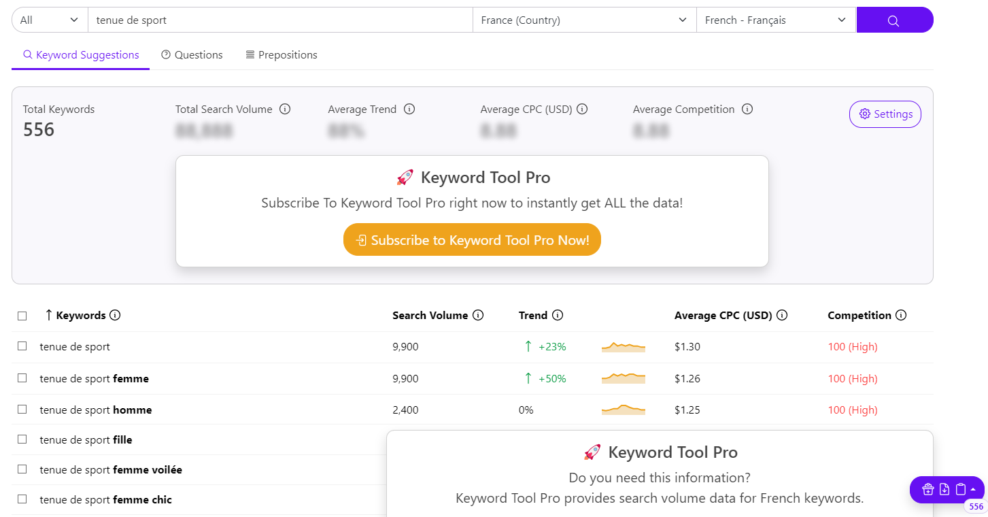This screenshot has width=988, height=517.
Task: Open the Settings button
Action: pos(885,114)
